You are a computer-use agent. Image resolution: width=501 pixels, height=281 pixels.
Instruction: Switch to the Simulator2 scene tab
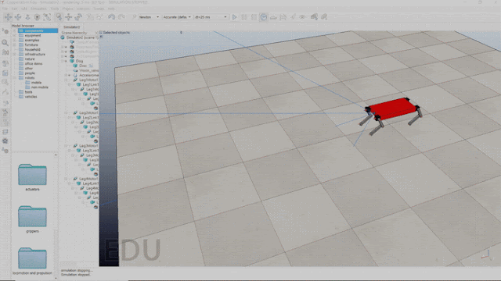tap(71, 27)
